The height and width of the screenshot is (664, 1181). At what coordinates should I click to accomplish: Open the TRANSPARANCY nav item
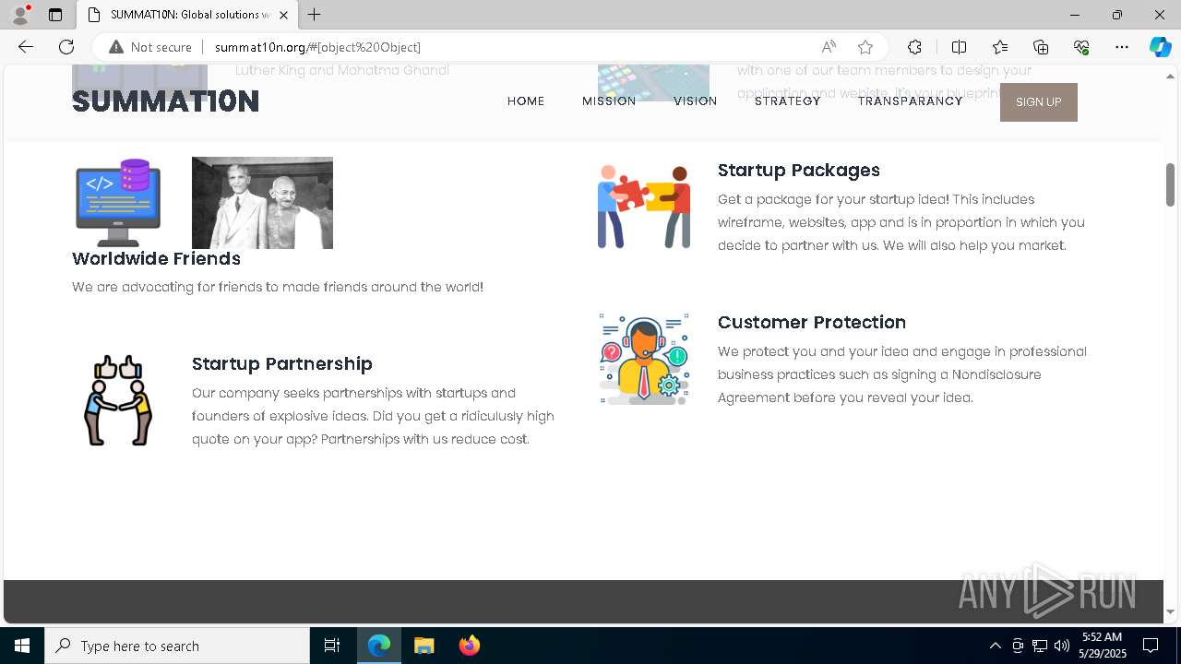(911, 101)
